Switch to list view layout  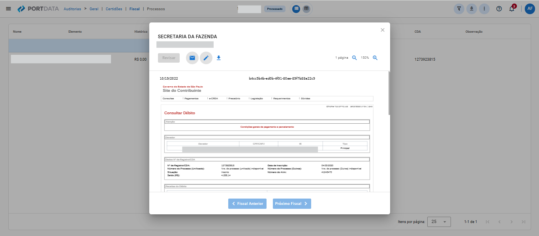click(297, 9)
